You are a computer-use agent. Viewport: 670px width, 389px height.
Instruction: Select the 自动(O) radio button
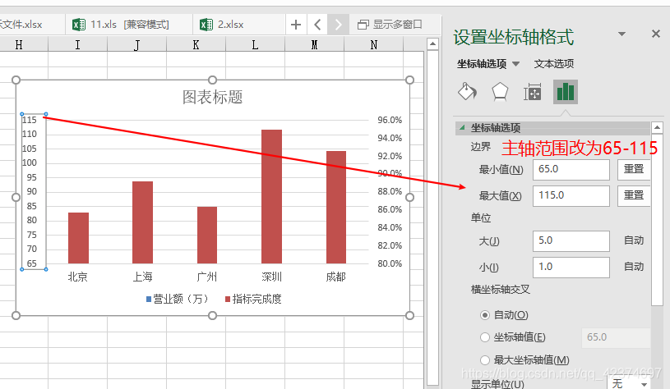tap(484, 315)
